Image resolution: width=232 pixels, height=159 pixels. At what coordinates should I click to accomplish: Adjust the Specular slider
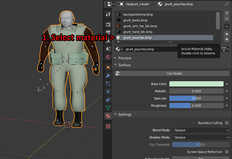coord(196,98)
